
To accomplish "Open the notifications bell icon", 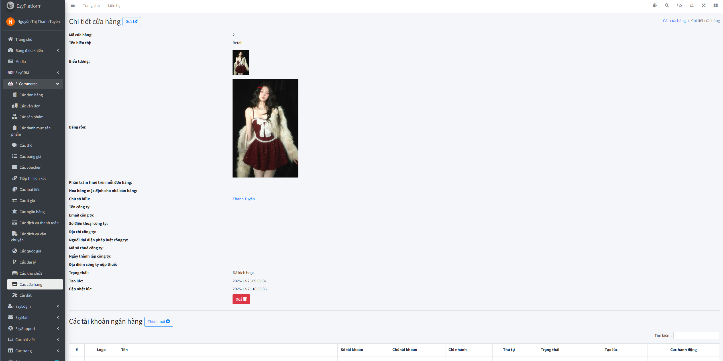I will coord(692,5).
